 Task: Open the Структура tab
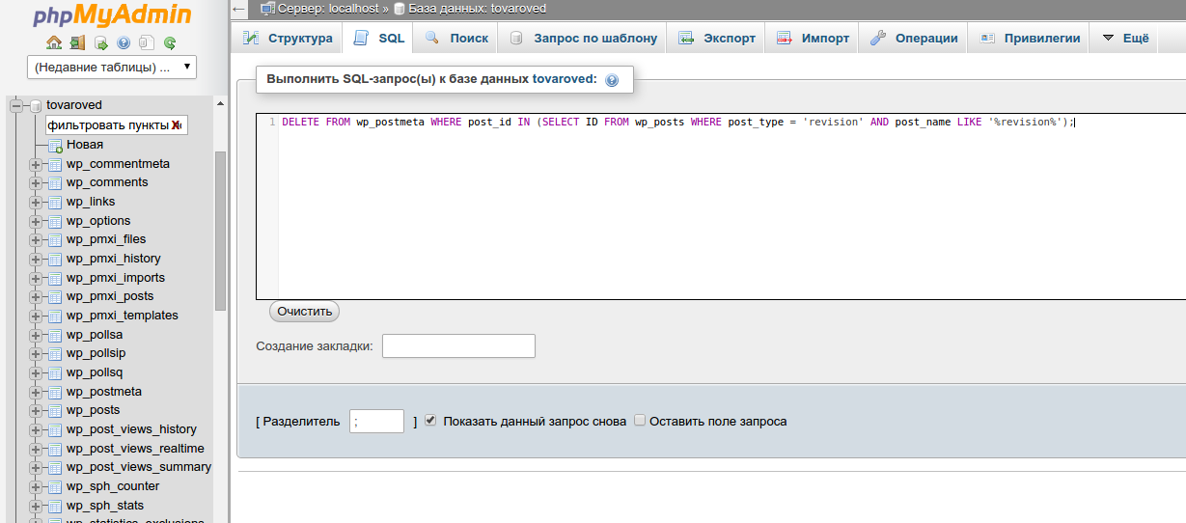(x=288, y=39)
